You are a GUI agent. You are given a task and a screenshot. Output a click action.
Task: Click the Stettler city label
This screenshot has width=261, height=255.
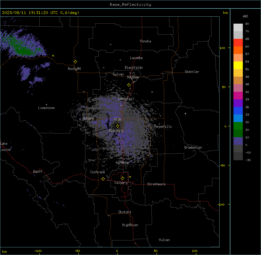pos(192,72)
